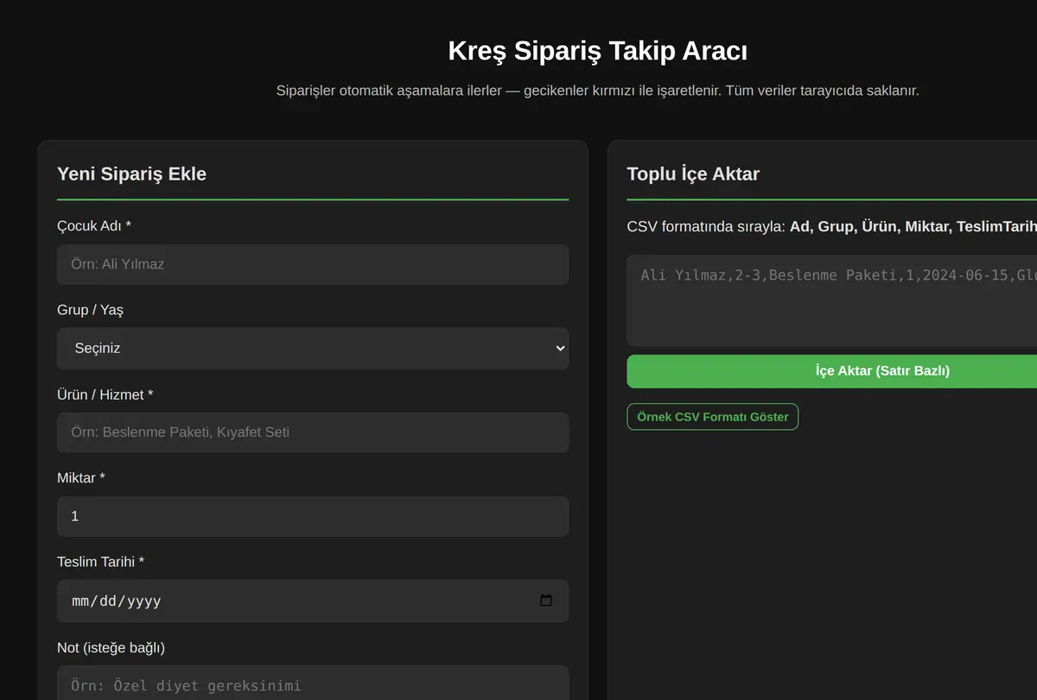Viewport: 1037px width, 700px height.
Task: Open the calendar picker icon
Action: 546,601
